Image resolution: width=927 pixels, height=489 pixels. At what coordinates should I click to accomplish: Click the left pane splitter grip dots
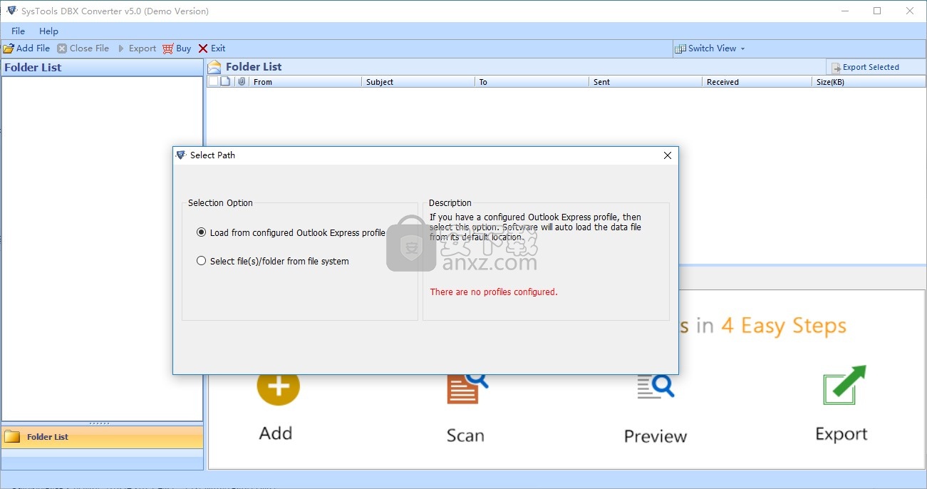99,423
